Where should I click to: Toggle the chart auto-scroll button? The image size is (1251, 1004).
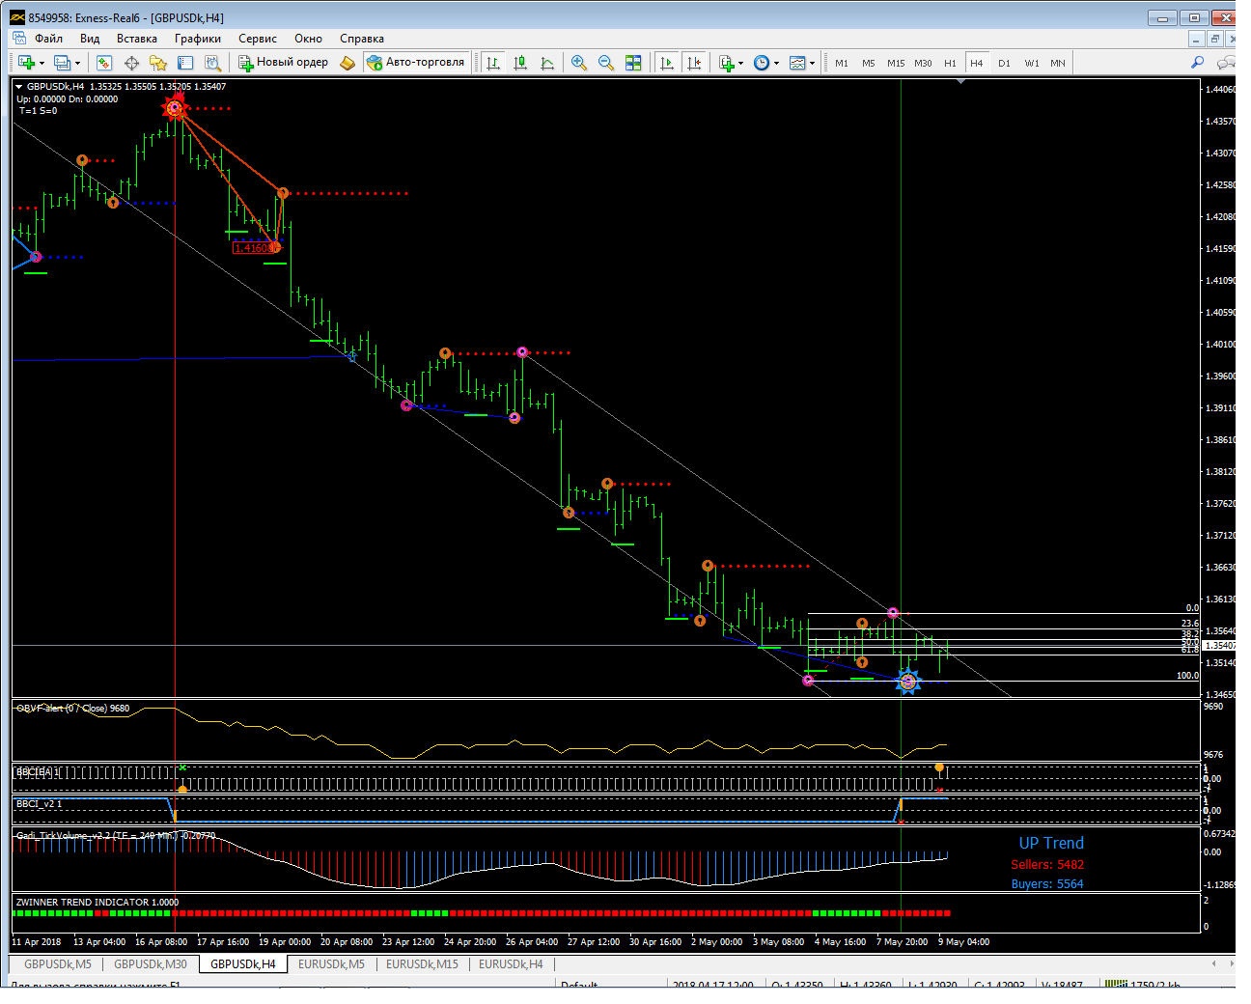tap(667, 63)
